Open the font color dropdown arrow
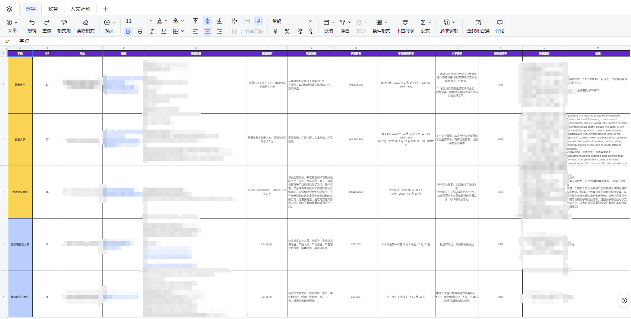Viewport: 631px width, 319px height. (x=166, y=21)
